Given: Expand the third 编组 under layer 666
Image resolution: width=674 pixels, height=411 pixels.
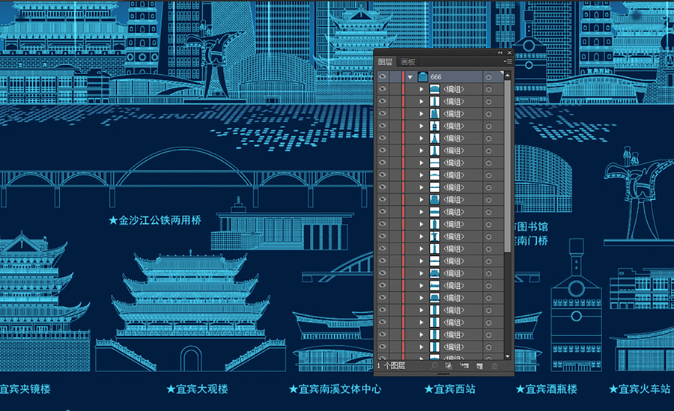Looking at the screenshot, I should 421,114.
